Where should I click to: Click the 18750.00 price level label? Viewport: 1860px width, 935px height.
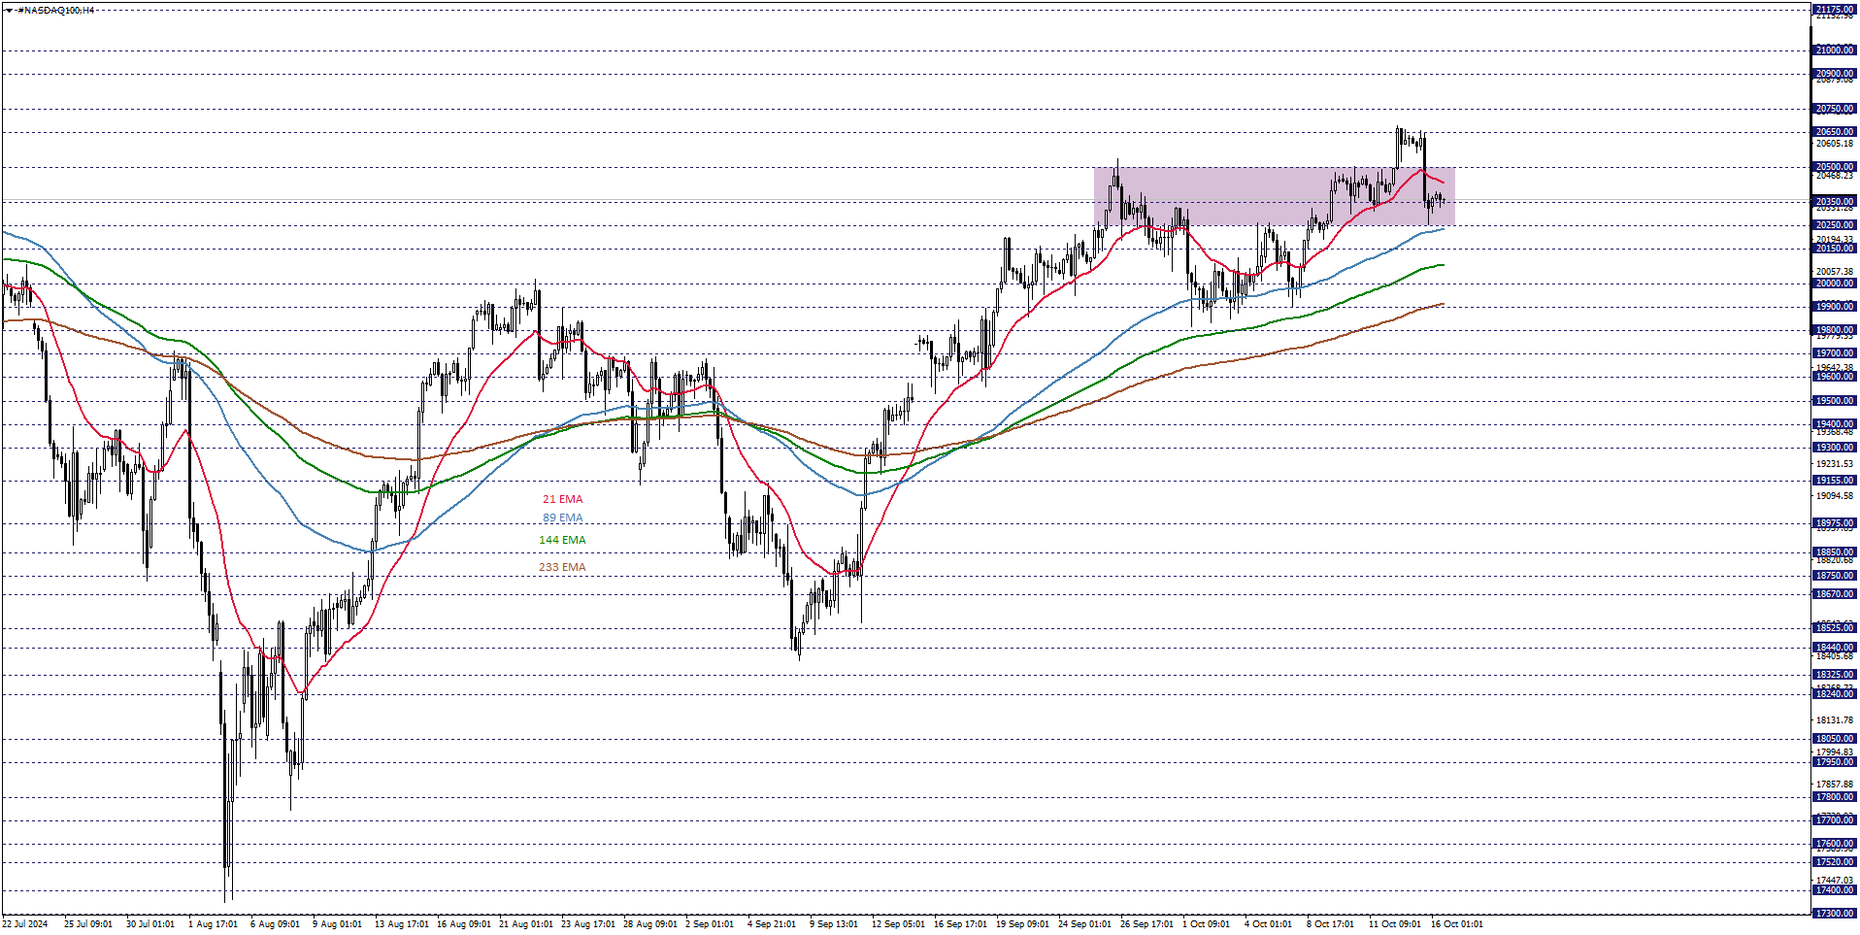coord(1835,576)
